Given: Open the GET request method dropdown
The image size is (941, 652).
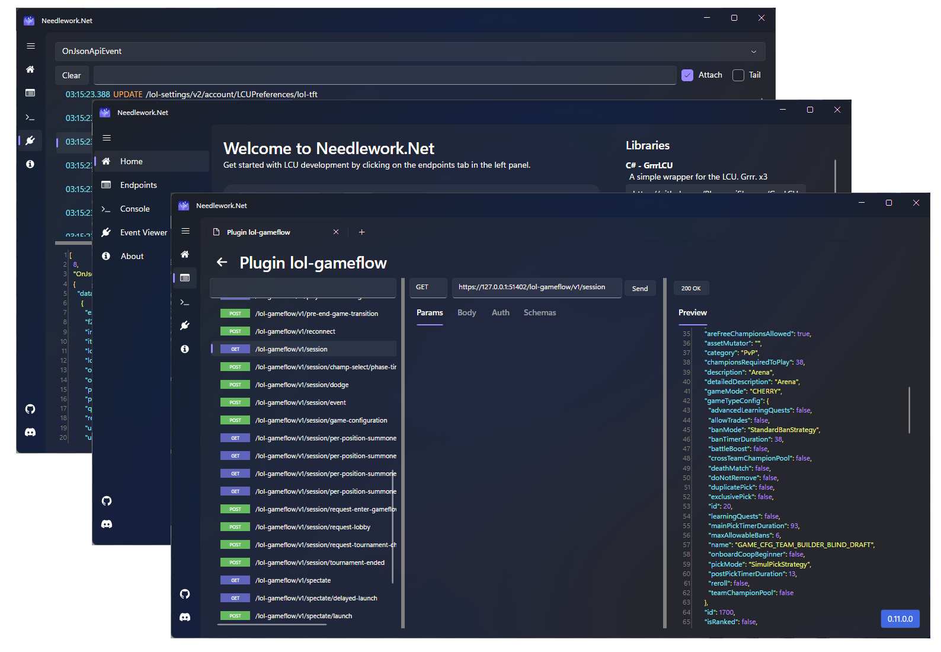Looking at the screenshot, I should pyautogui.click(x=428, y=287).
